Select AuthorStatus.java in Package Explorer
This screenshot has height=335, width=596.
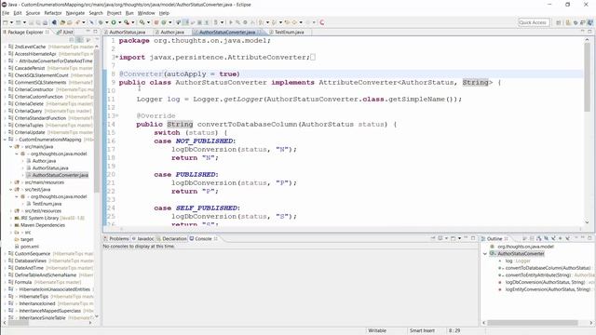point(50,167)
